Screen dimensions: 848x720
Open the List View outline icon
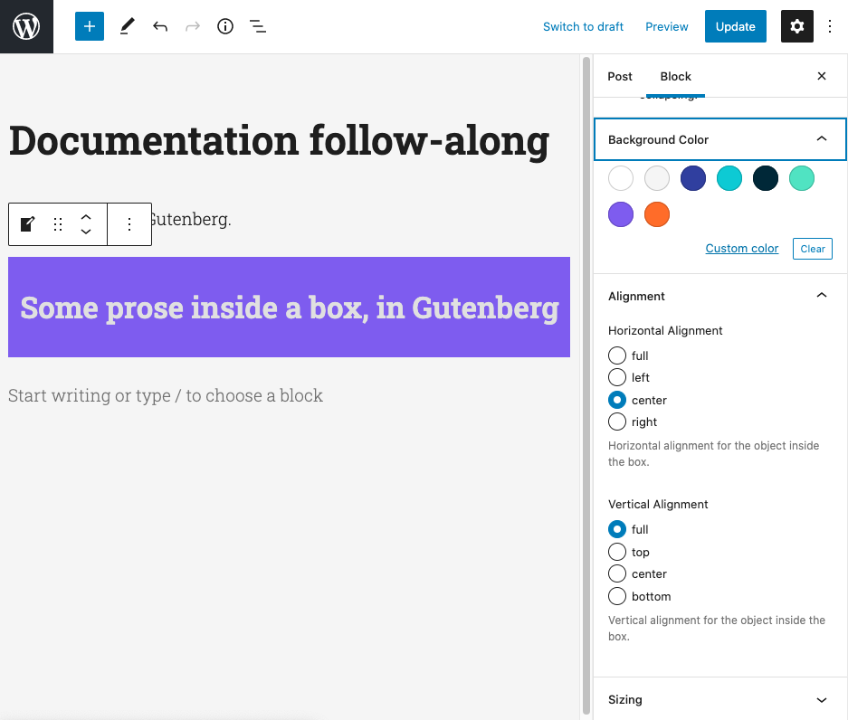tap(258, 26)
